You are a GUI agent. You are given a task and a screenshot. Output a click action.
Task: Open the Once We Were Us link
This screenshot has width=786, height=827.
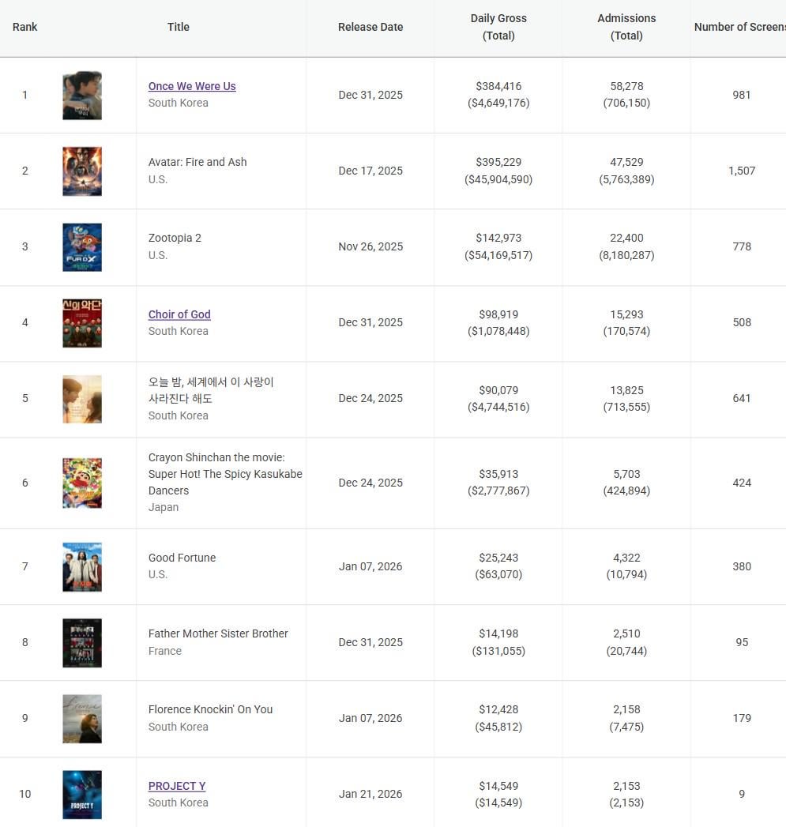click(192, 86)
